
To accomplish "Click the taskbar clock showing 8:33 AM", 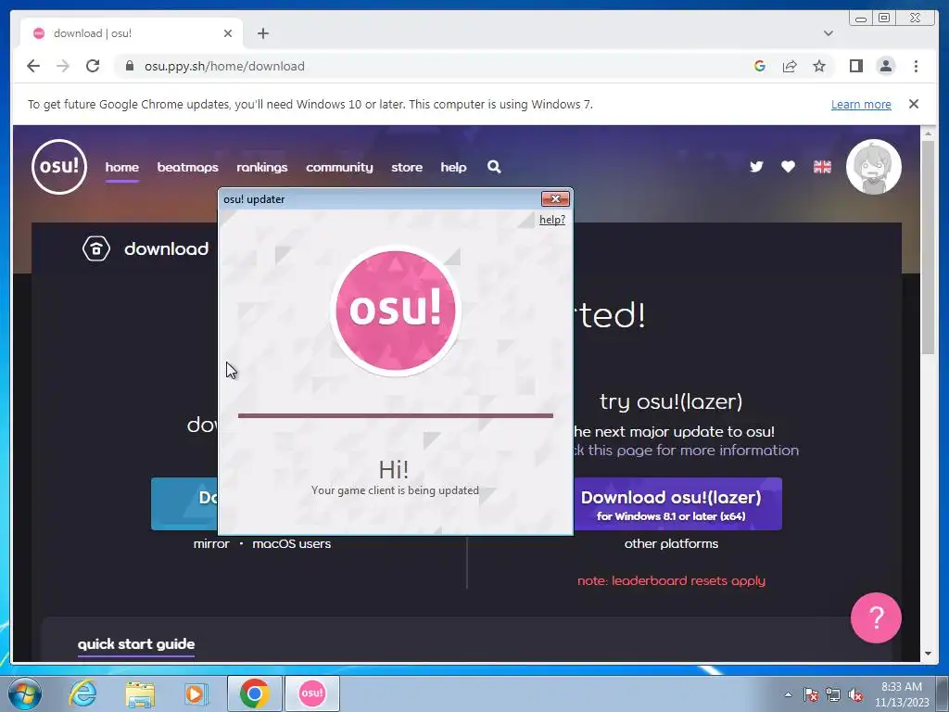I will coord(902,694).
